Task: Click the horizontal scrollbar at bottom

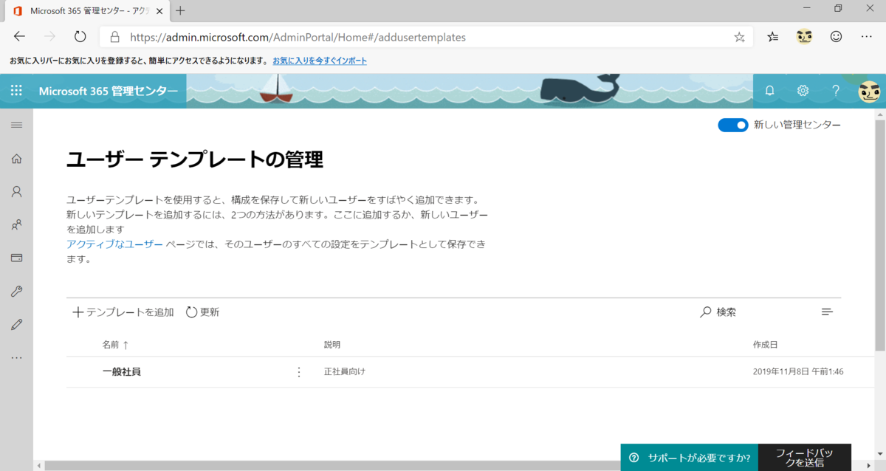Action: tap(451, 465)
